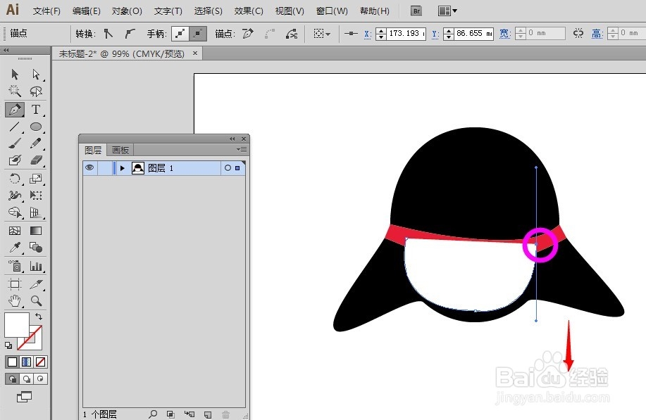Reset to default fill and stroke
This screenshot has height=420, width=646.
coord(8,345)
